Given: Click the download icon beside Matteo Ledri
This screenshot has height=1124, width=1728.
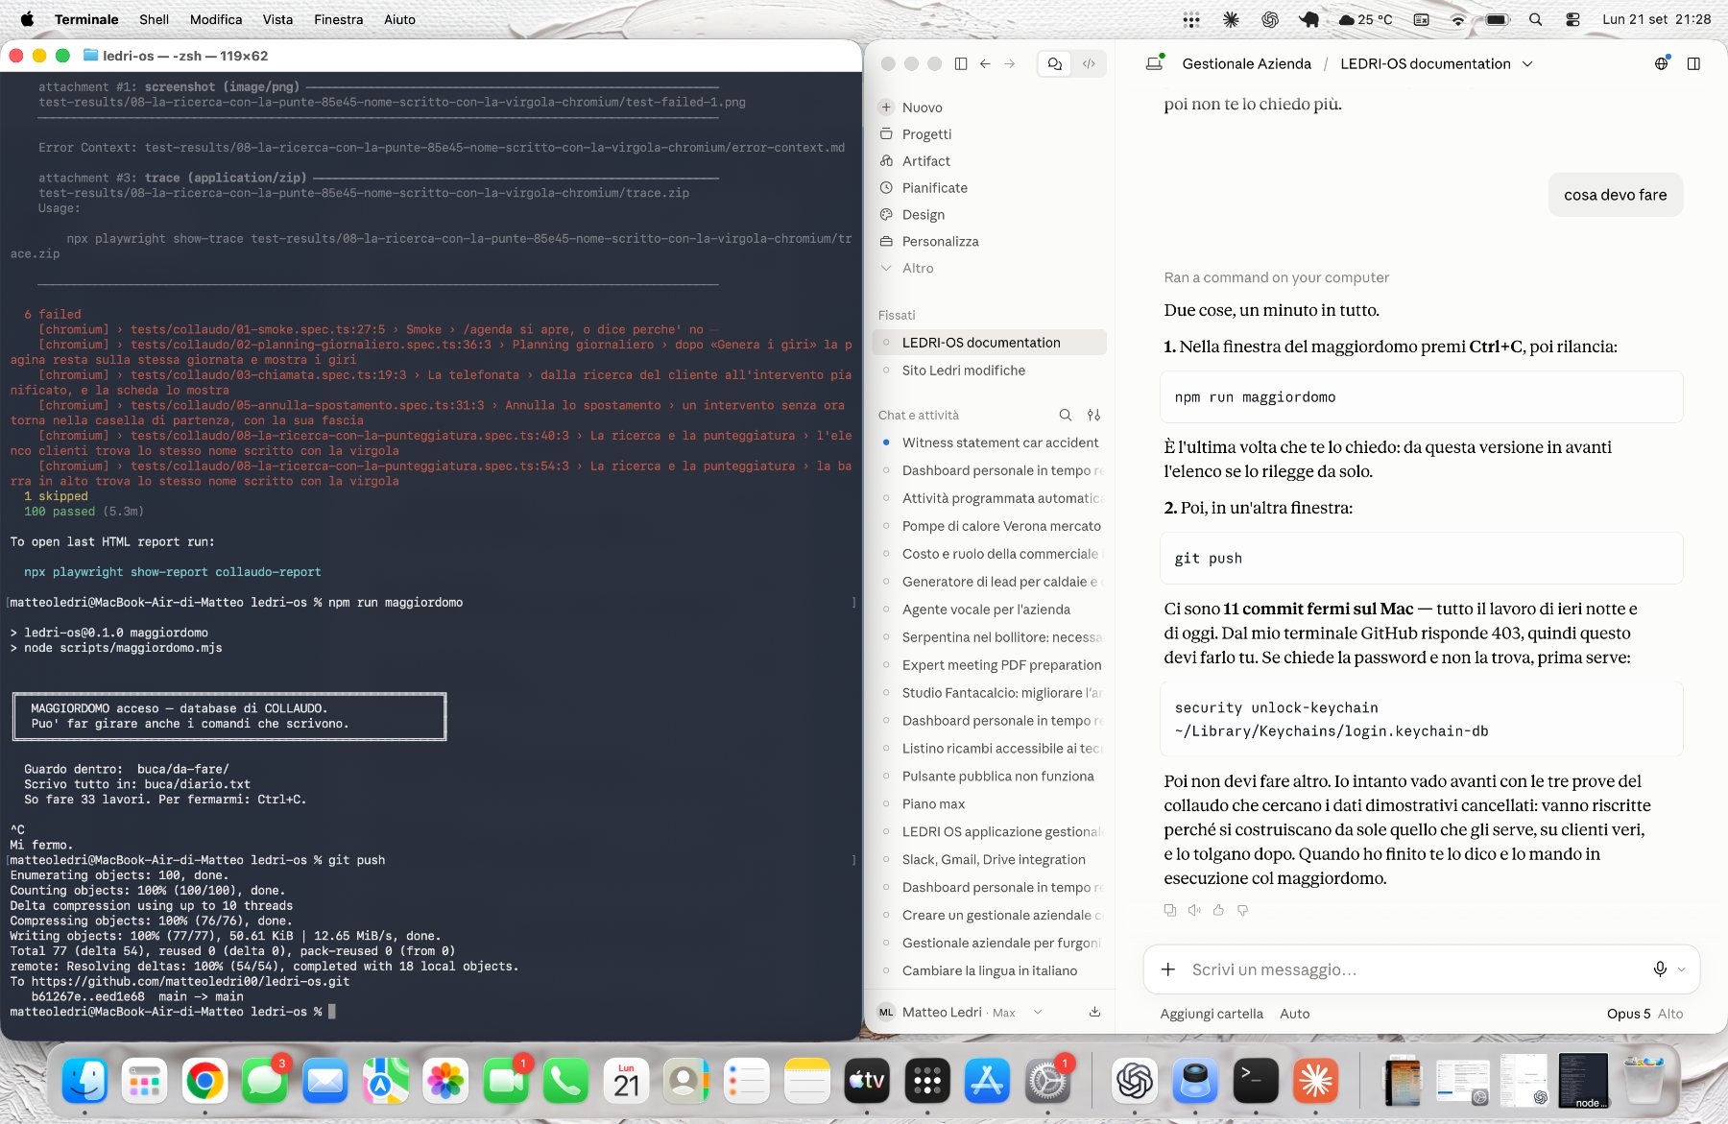Looking at the screenshot, I should pyautogui.click(x=1094, y=1012).
